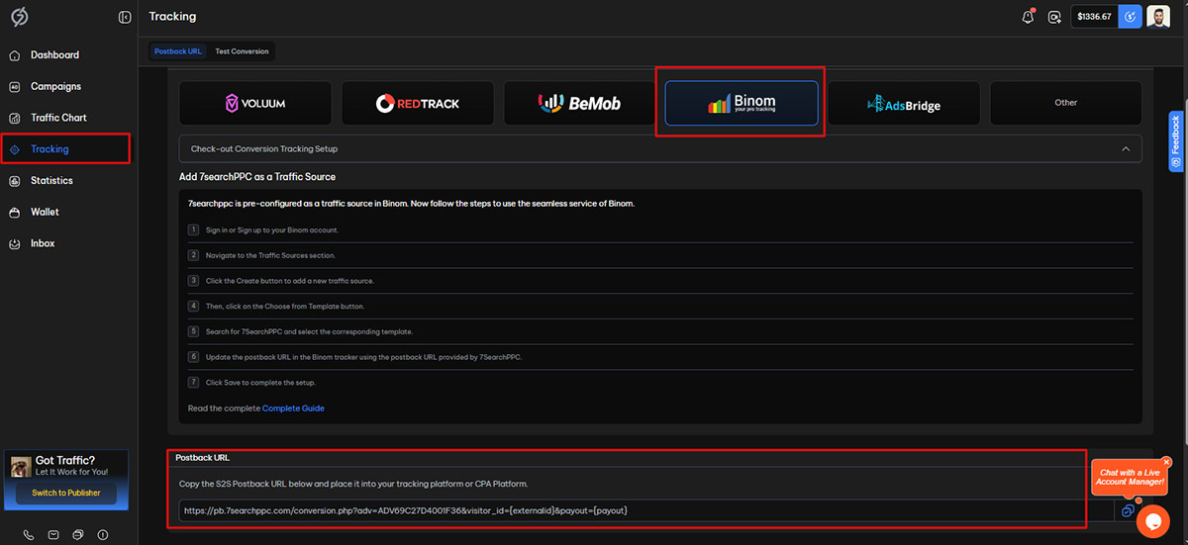Viewport: 1188px width, 545px height.
Task: Open Wallet in sidebar
Action: pyautogui.click(x=45, y=212)
